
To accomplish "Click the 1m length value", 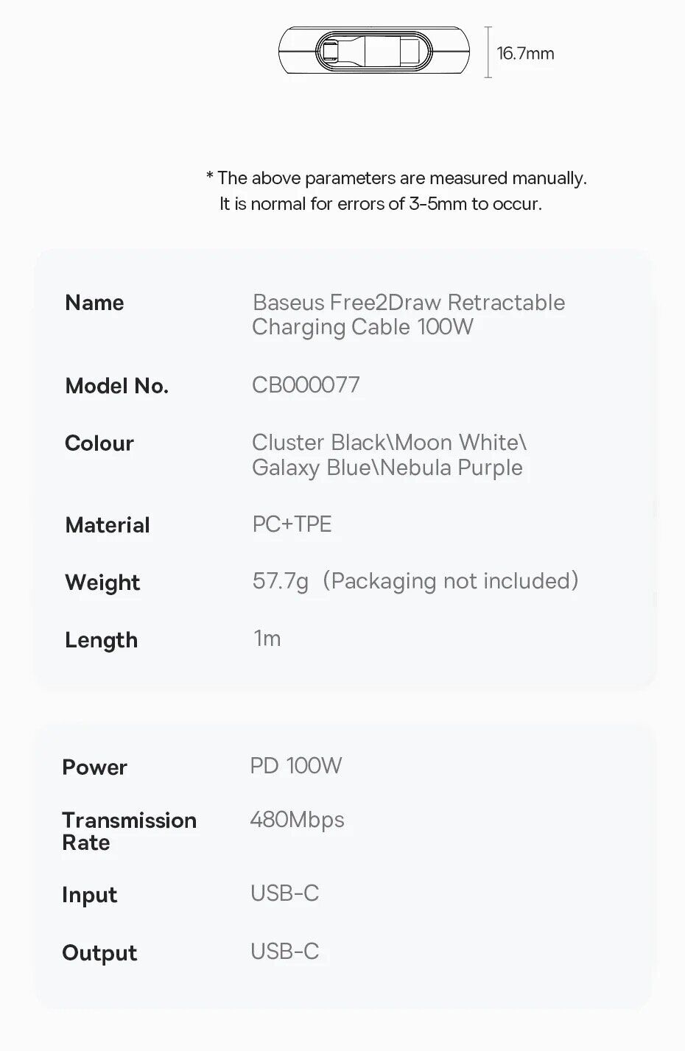I will (x=267, y=639).
